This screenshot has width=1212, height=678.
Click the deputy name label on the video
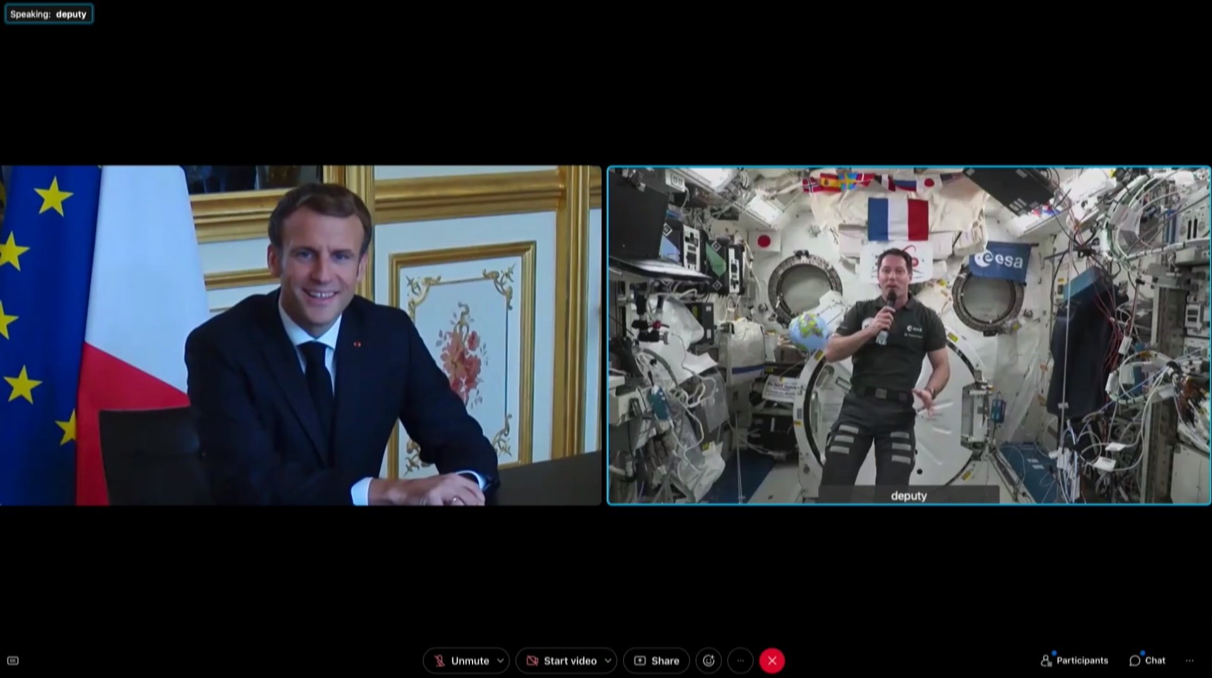908,496
